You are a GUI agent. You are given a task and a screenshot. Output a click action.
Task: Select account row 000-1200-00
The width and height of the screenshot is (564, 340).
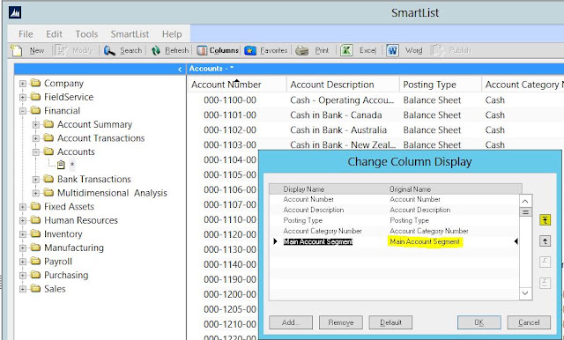click(230, 294)
